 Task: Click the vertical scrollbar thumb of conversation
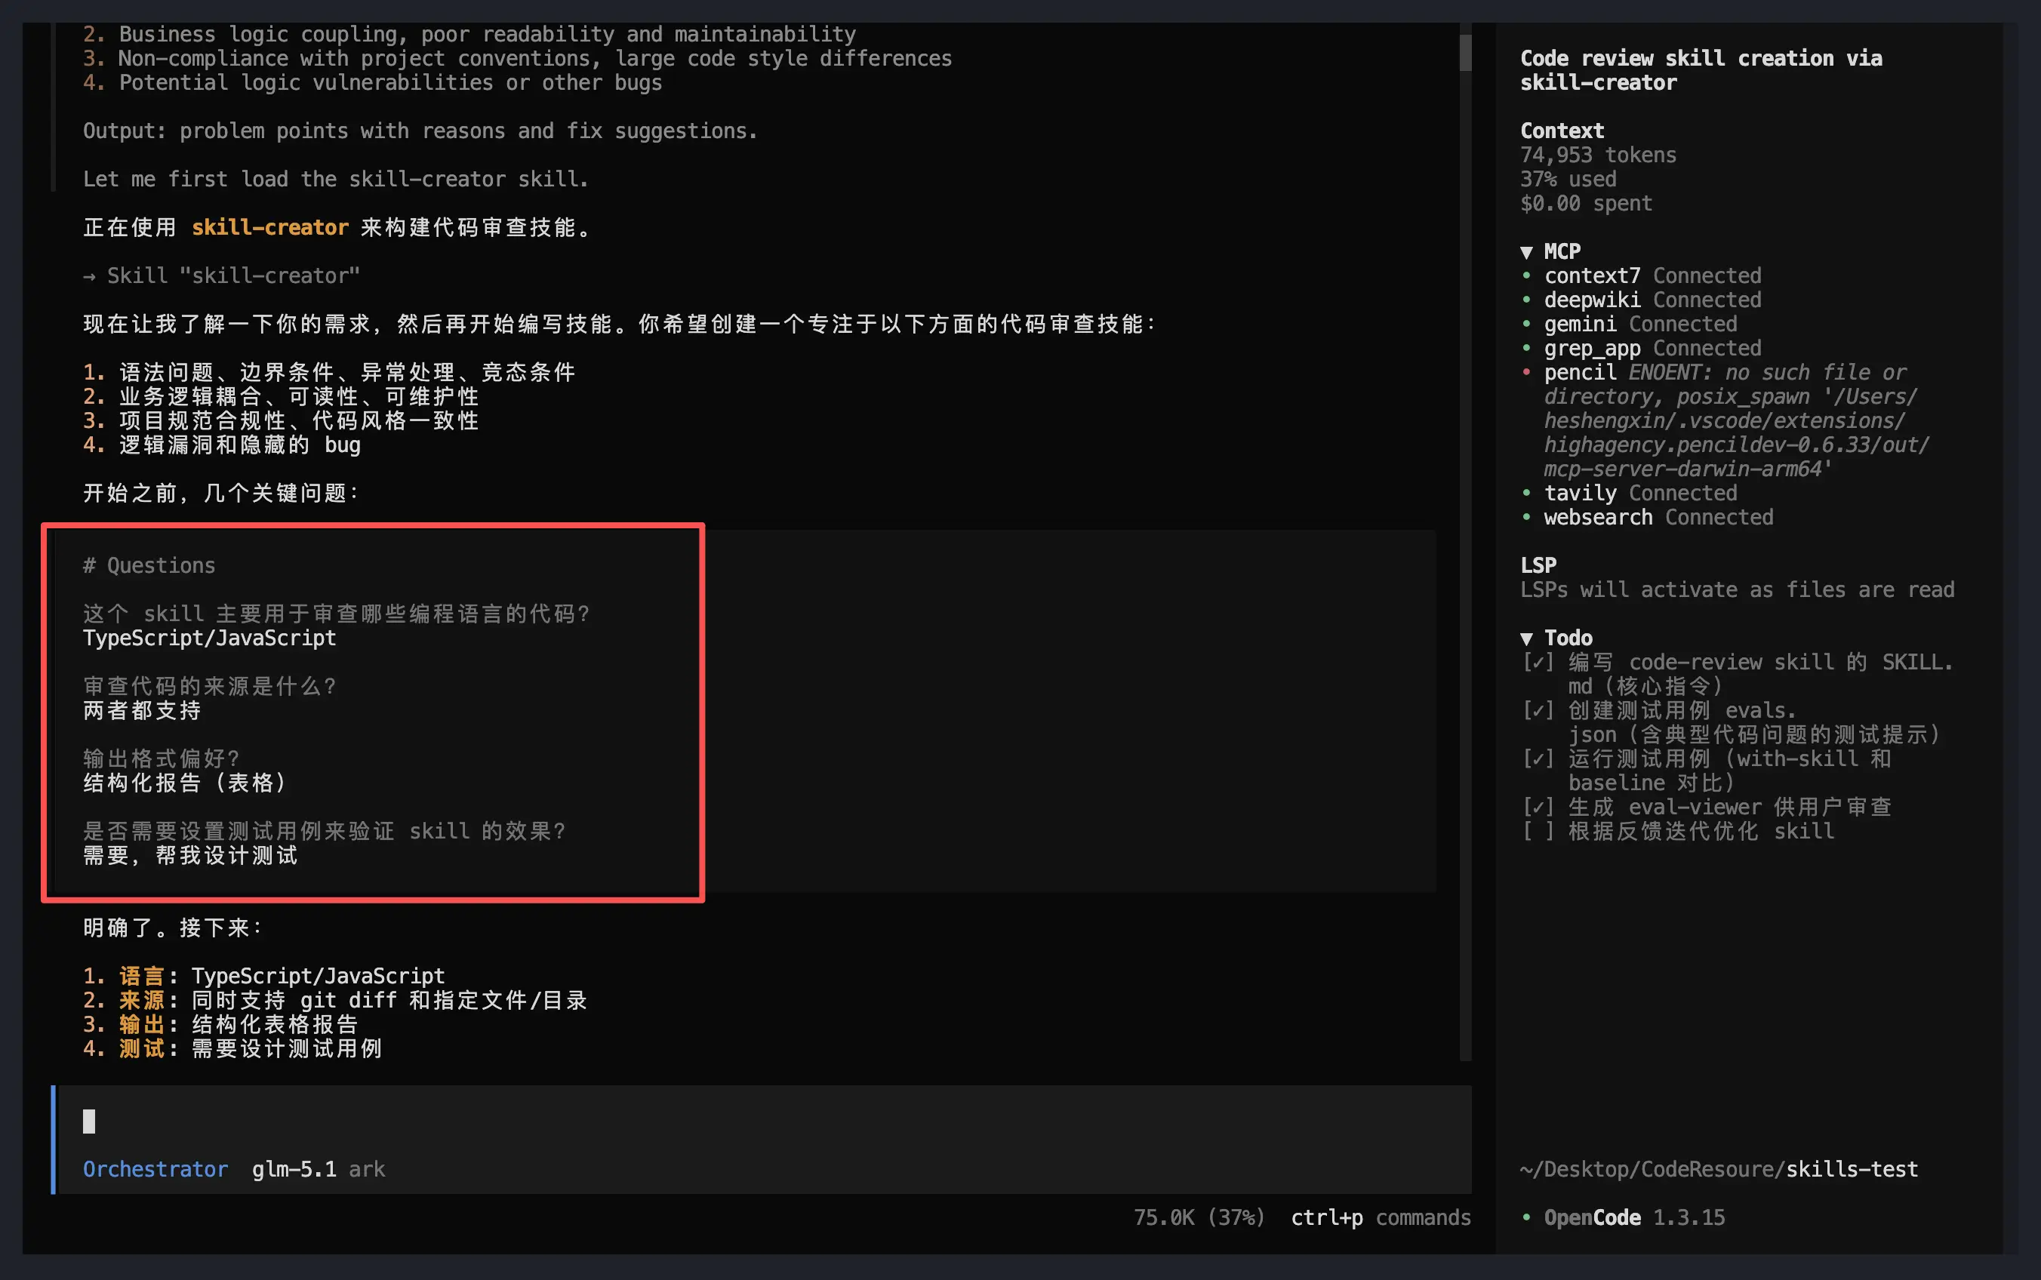pos(1465,53)
